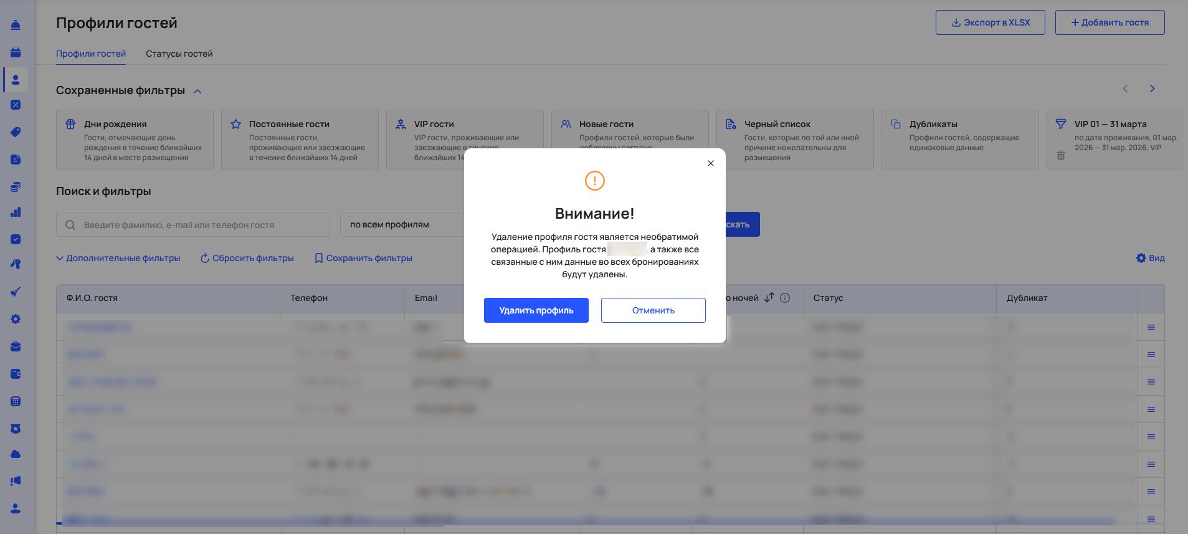
Task: Open the bell icon in the sidebar
Action: click(16, 26)
